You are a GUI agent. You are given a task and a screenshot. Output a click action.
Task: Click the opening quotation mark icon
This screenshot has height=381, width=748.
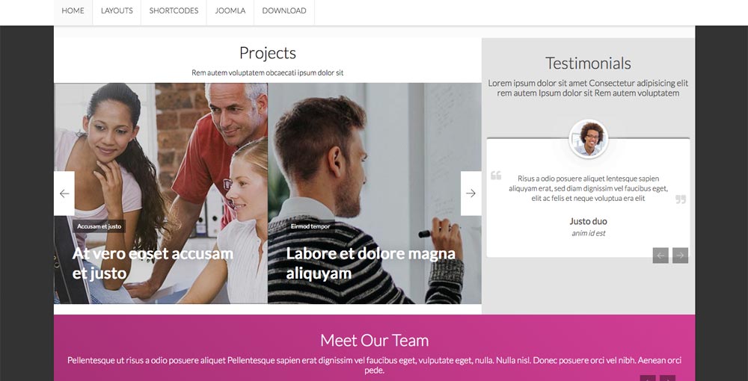[x=496, y=176]
